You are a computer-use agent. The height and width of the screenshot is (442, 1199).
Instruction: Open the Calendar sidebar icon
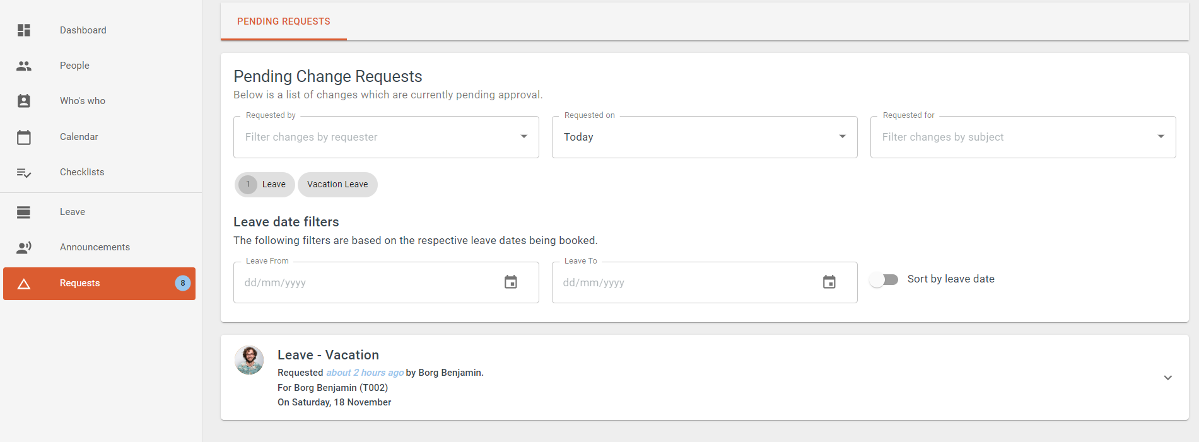24,137
